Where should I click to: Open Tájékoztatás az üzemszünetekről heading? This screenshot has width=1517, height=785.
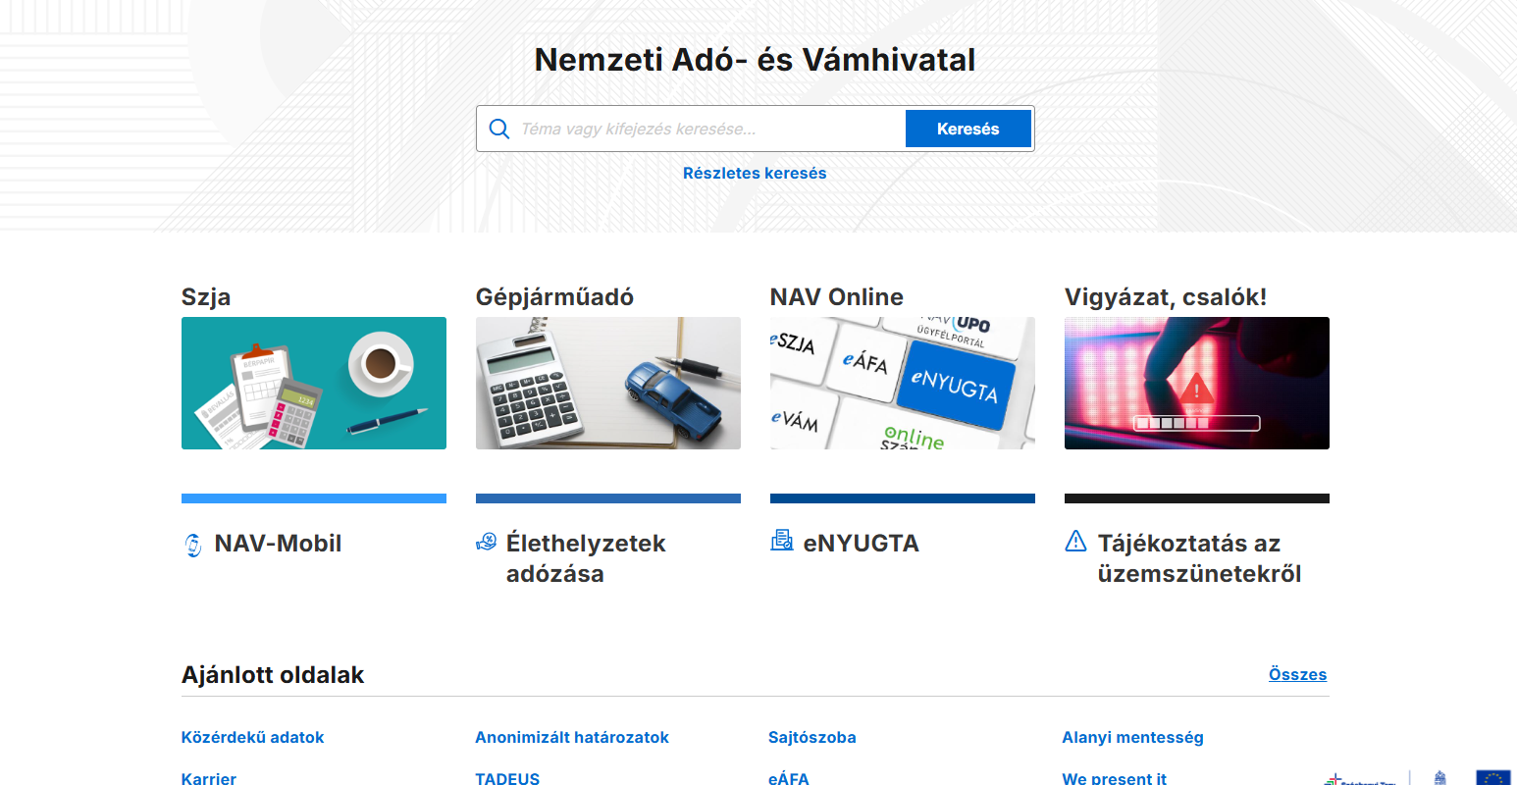click(x=1199, y=558)
